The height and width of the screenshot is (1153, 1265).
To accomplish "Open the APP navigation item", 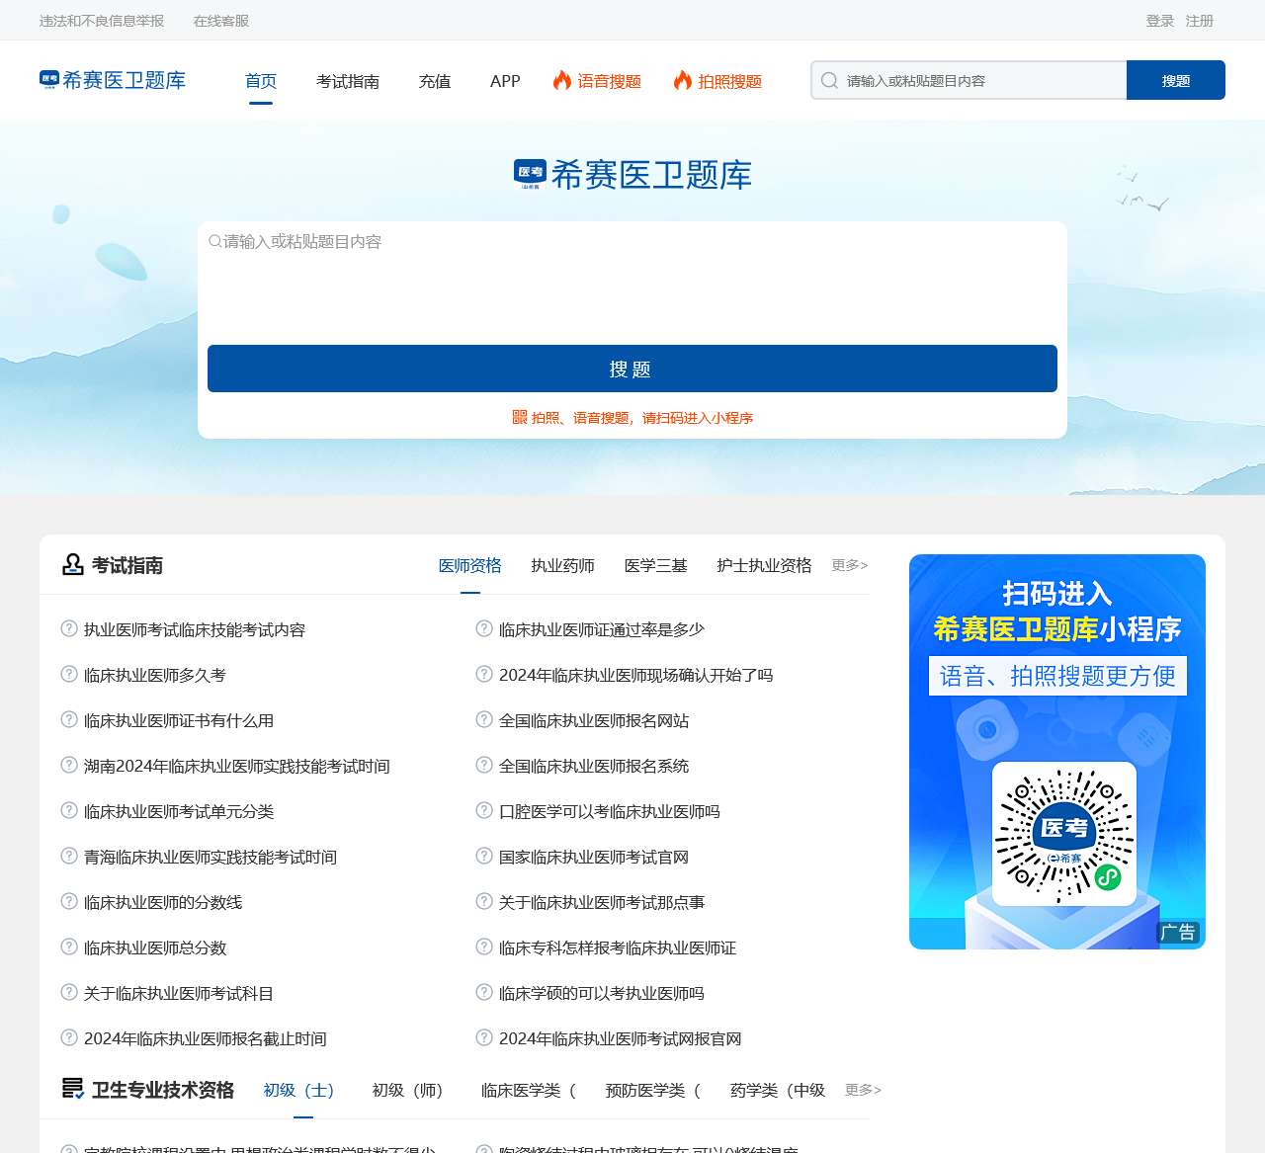I will click(x=505, y=81).
